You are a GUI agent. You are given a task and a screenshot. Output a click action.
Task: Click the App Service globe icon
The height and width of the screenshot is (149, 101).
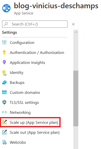tap(6, 8)
